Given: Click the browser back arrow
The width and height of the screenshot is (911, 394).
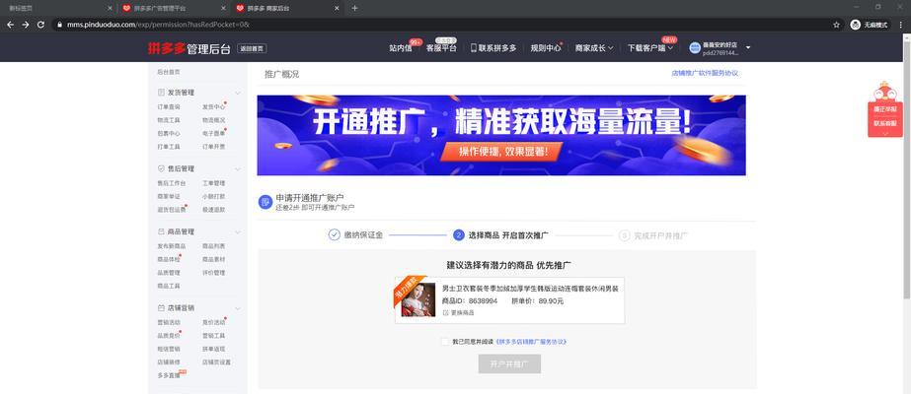Looking at the screenshot, I should (11, 25).
